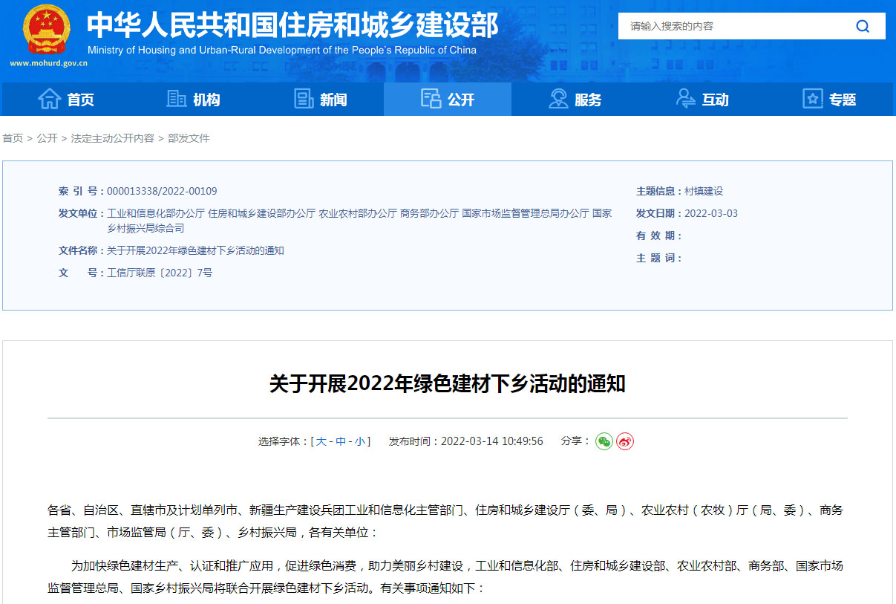Click the icon beside 互动

pyautogui.click(x=685, y=99)
